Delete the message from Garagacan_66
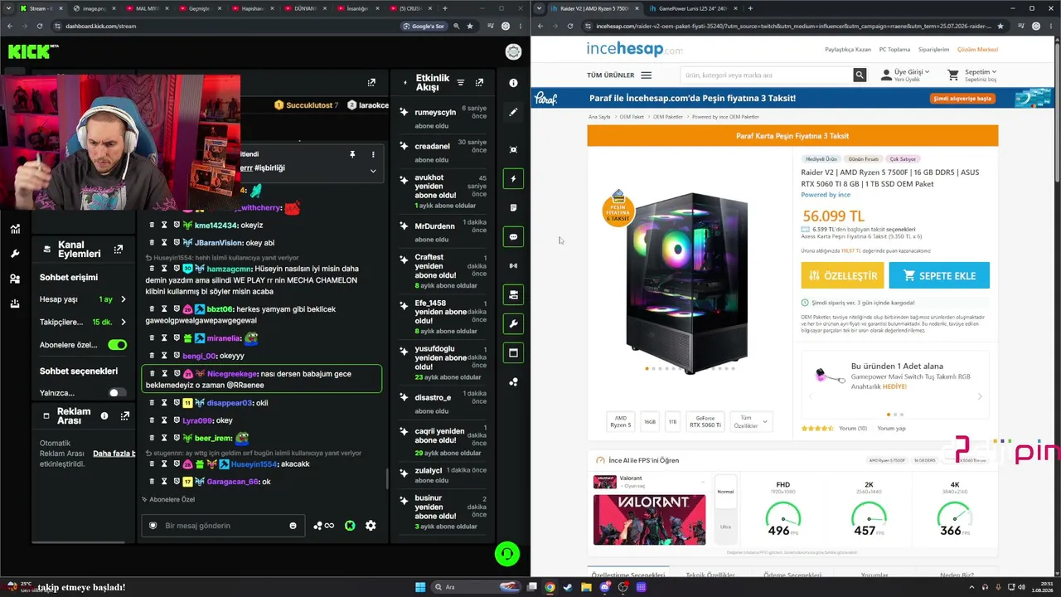Image resolution: width=1061 pixels, height=597 pixels. (152, 482)
